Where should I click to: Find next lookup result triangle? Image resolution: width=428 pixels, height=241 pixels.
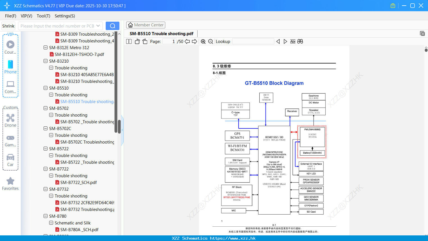point(285,42)
